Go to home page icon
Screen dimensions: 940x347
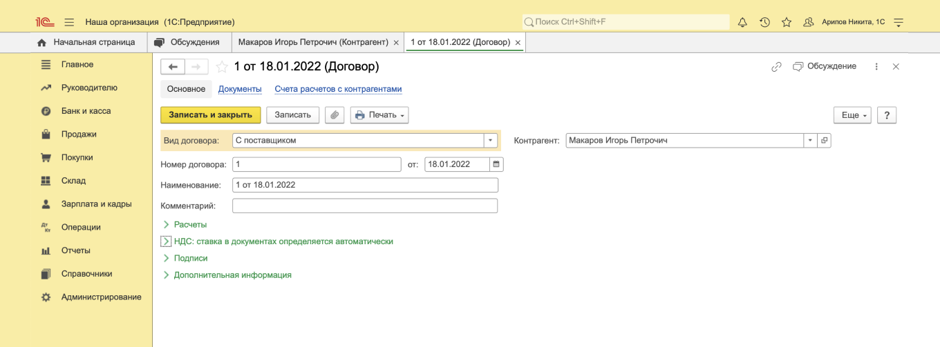click(41, 42)
